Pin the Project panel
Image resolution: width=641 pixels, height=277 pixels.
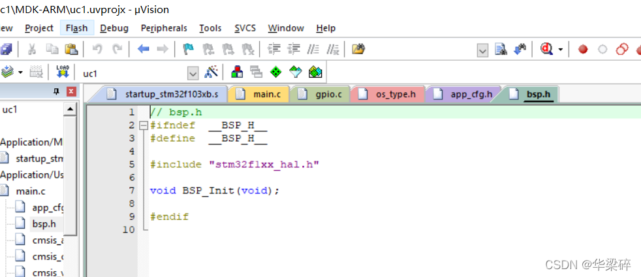[56, 91]
